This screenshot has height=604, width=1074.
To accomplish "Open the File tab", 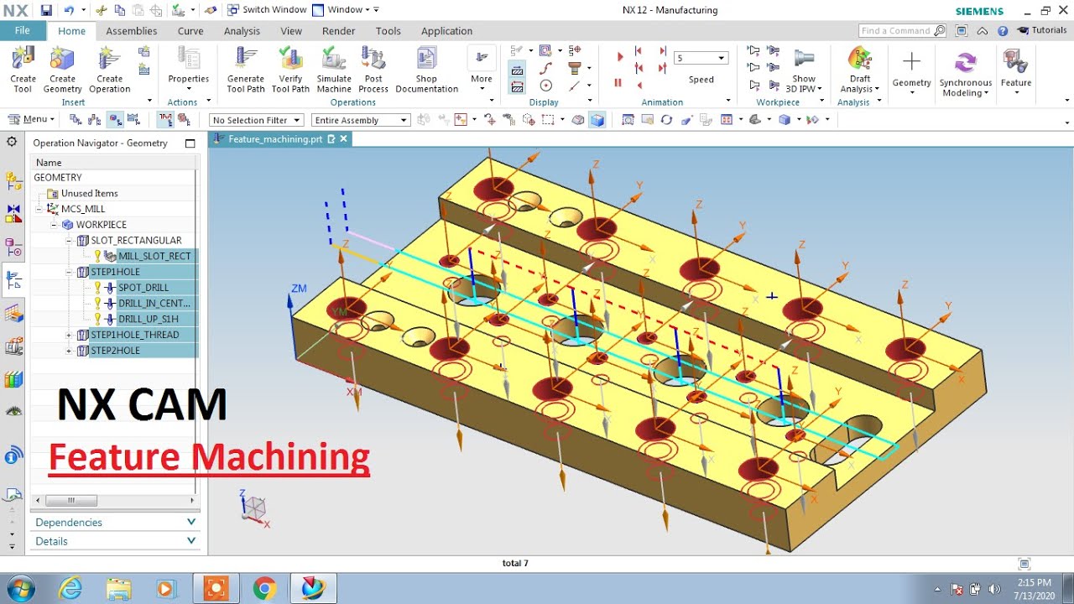I will [x=23, y=30].
